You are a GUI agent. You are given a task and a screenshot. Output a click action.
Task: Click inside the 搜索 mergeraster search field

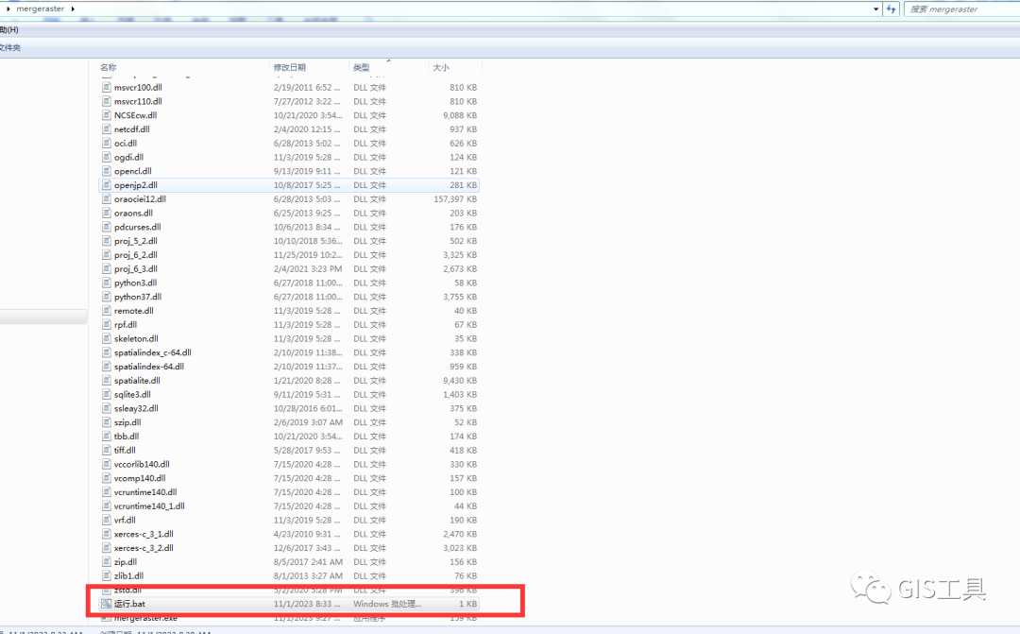961,9
